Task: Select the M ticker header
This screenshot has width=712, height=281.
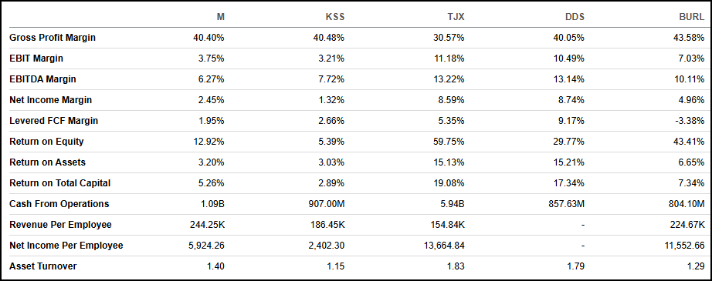Action: 220,17
